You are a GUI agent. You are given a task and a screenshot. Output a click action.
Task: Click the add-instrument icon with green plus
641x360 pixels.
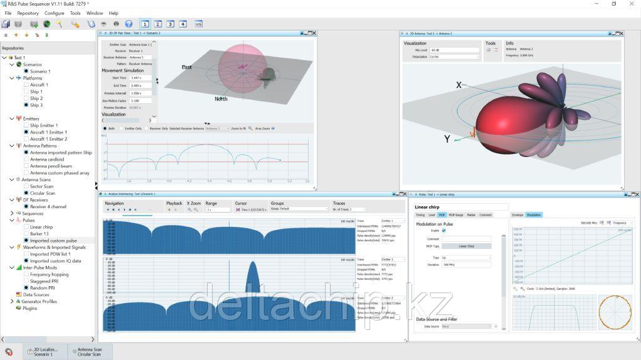(34, 24)
